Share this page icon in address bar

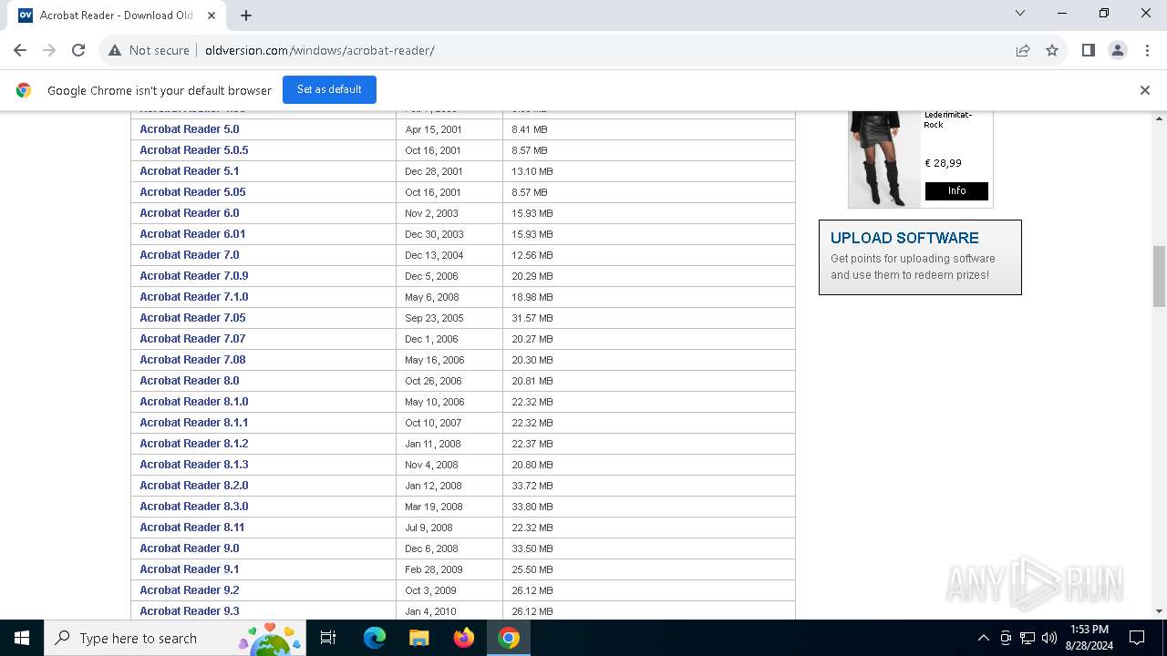[x=1023, y=50]
